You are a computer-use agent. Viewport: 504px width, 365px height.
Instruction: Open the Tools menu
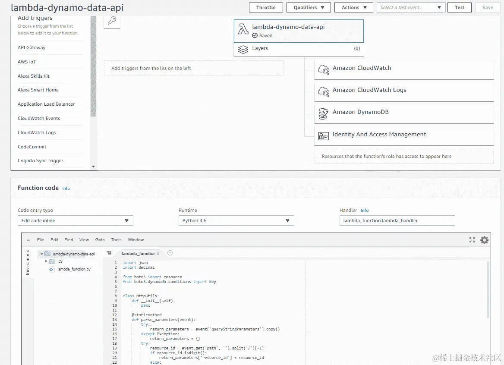pyautogui.click(x=117, y=240)
